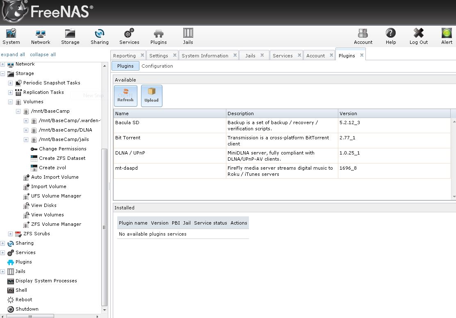Viewport: 456px width, 318px height.
Task: Click Shutdown in sidebar tree
Action: pyautogui.click(x=27, y=309)
